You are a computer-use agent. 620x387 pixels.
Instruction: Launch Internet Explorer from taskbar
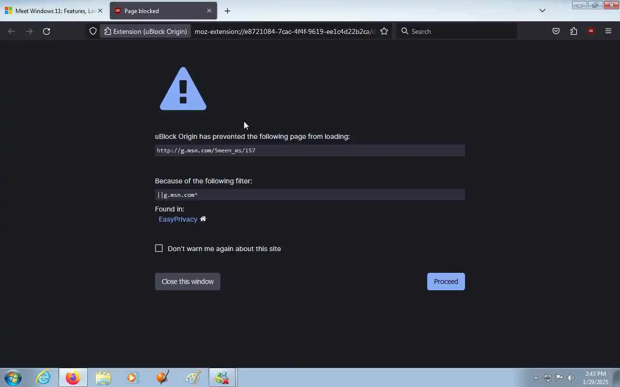[44, 377]
